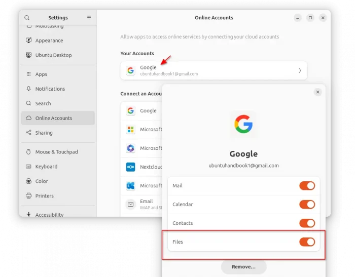
Task: Turn off the Calendar switch
Action: point(307,205)
